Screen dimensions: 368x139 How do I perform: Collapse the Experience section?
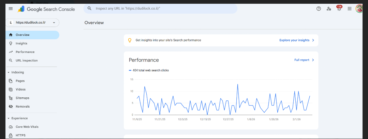(9, 119)
